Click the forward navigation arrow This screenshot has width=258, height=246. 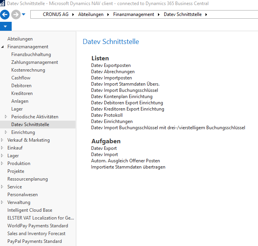(16, 15)
